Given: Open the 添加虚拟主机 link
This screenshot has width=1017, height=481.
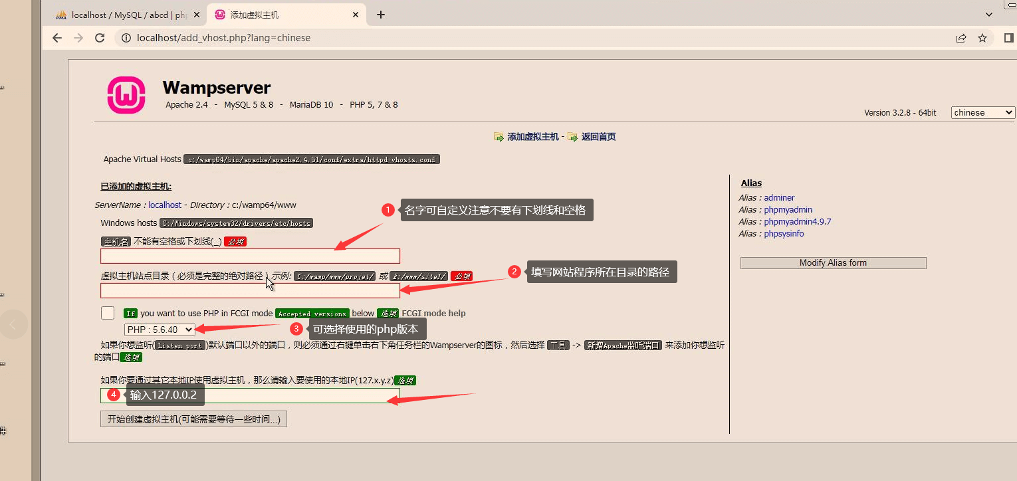Looking at the screenshot, I should coord(533,137).
